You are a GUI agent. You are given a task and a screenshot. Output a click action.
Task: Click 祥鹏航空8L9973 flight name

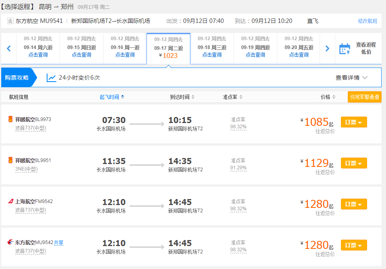[33, 119]
